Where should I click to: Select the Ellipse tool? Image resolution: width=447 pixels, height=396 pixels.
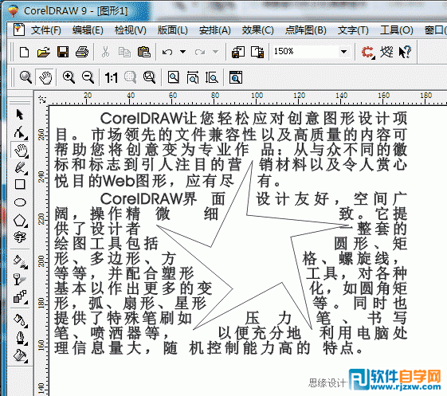tap(20, 202)
